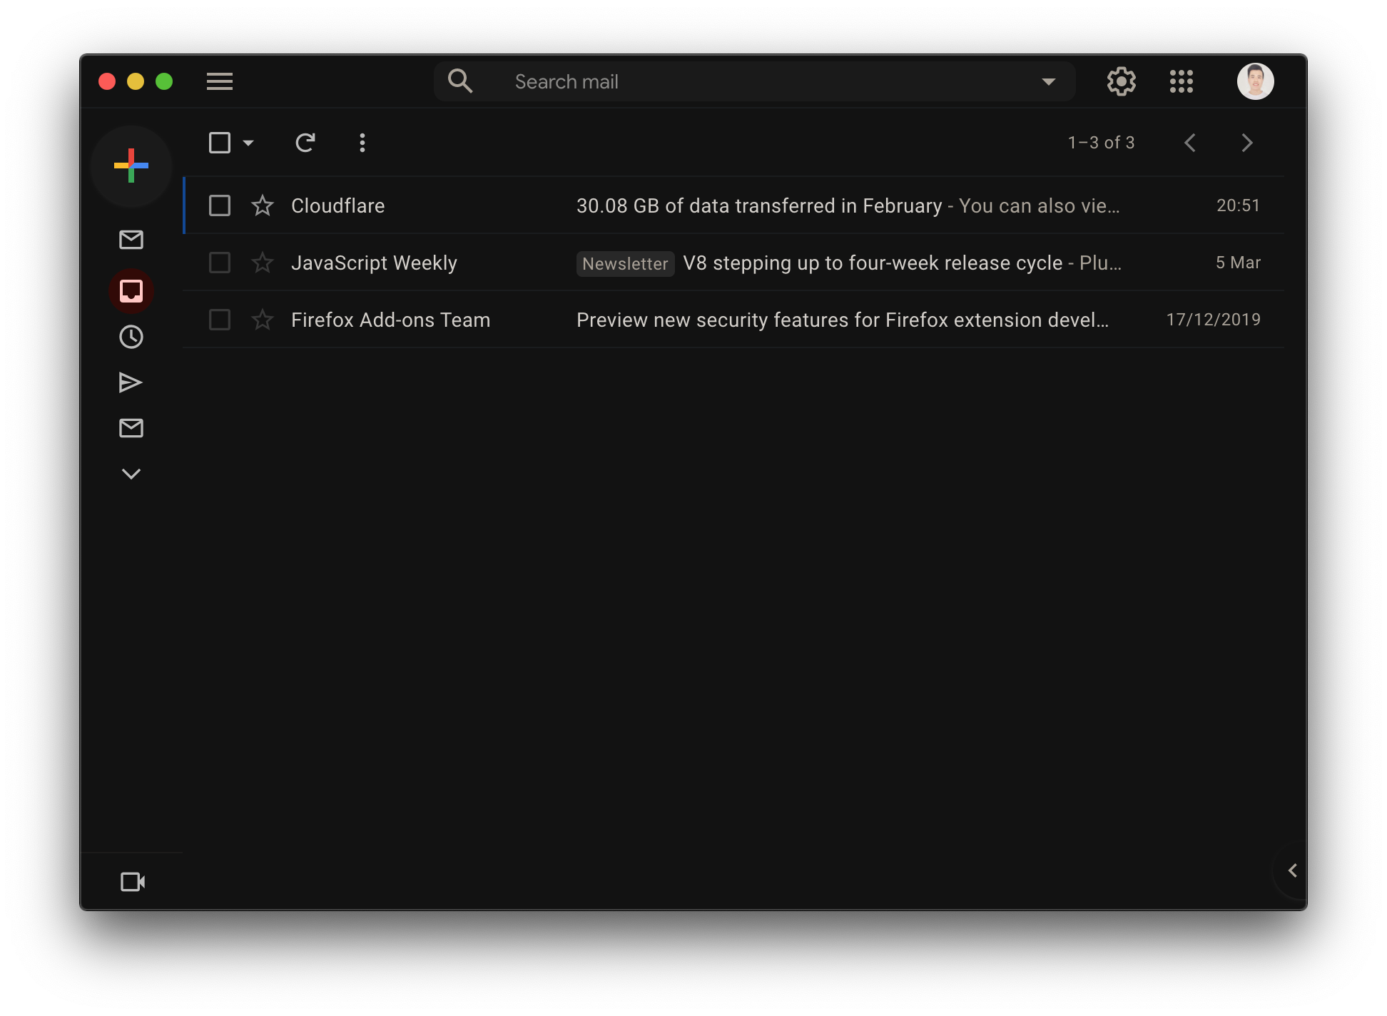Click the refresh icon above mail list
This screenshot has width=1387, height=1016.
pos(305,143)
